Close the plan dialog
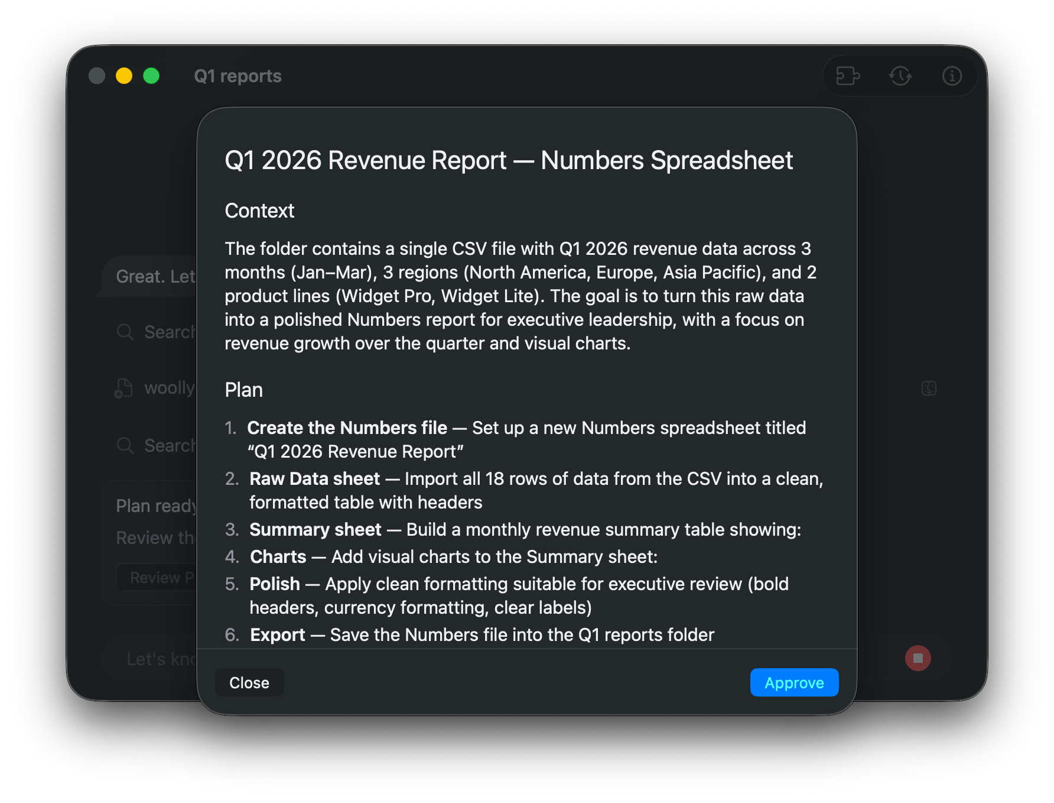The image size is (1054, 803). 249,682
